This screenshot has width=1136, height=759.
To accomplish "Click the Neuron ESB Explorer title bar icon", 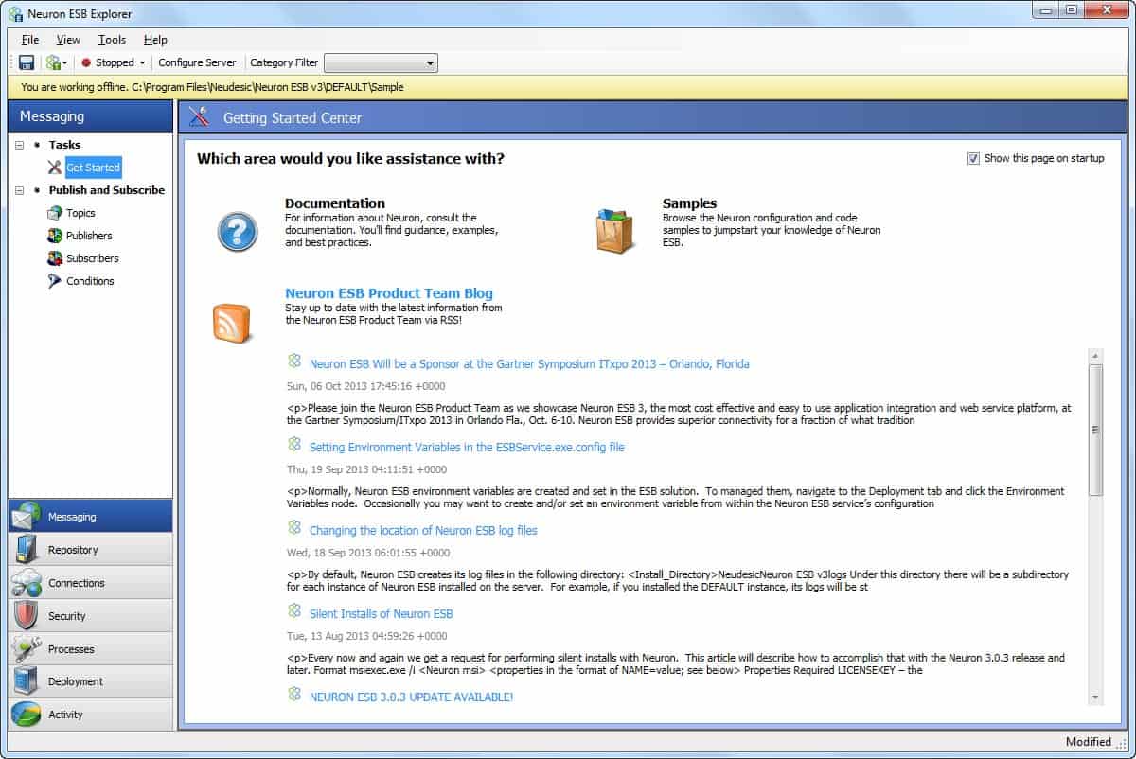I will pos(16,13).
